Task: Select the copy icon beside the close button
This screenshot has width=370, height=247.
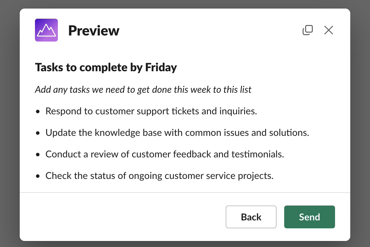Action: 307,30
